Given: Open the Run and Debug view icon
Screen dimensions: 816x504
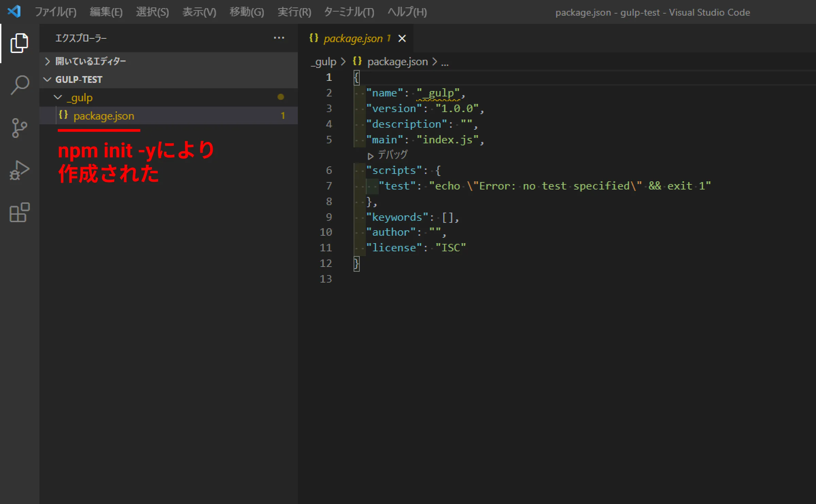Looking at the screenshot, I should point(19,170).
